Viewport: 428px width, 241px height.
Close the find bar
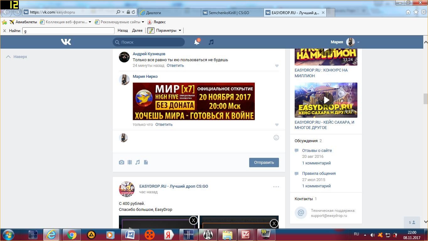pyautogui.click(x=4, y=30)
